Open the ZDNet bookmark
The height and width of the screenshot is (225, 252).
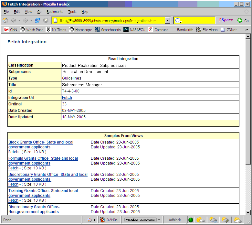click(x=229, y=30)
